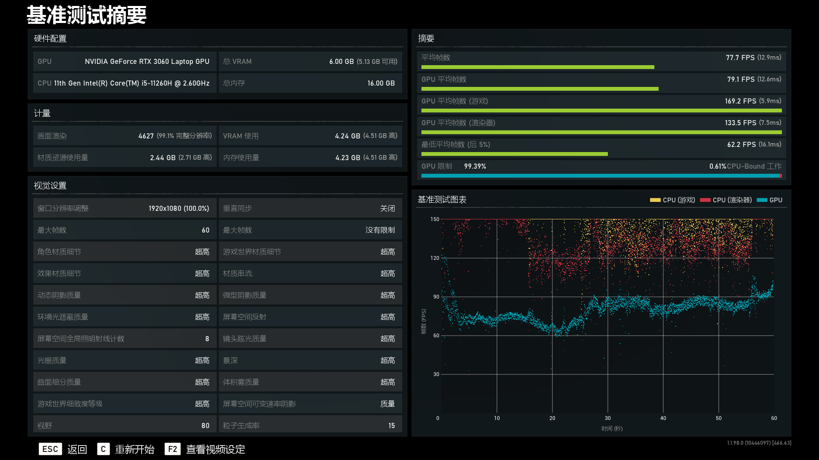819x460 pixels.
Task: Click the 最低平均帧数 (后 5%) bar
Action: coord(514,154)
